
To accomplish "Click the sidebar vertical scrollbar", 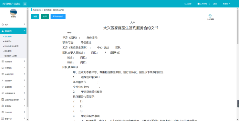I will point(27,58).
